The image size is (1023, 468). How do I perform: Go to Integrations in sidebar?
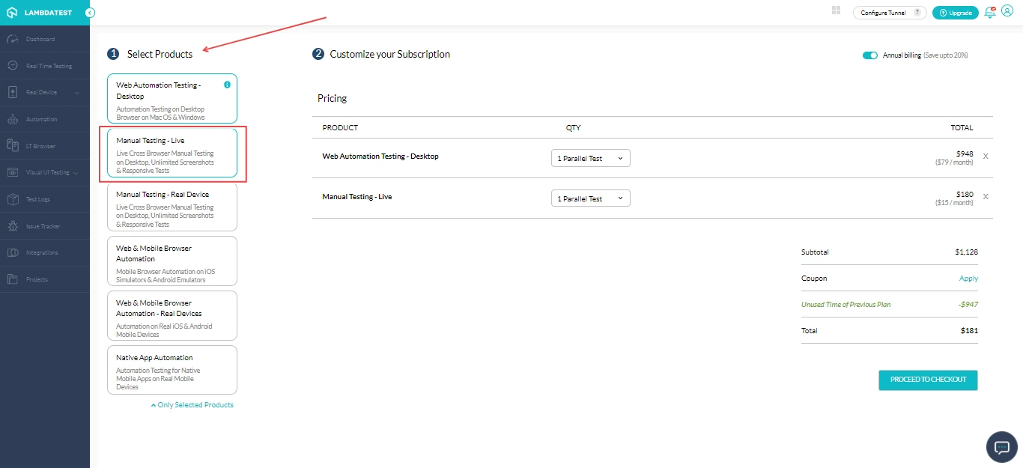41,252
